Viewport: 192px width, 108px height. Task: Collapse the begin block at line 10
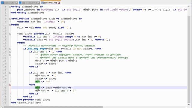10,25
